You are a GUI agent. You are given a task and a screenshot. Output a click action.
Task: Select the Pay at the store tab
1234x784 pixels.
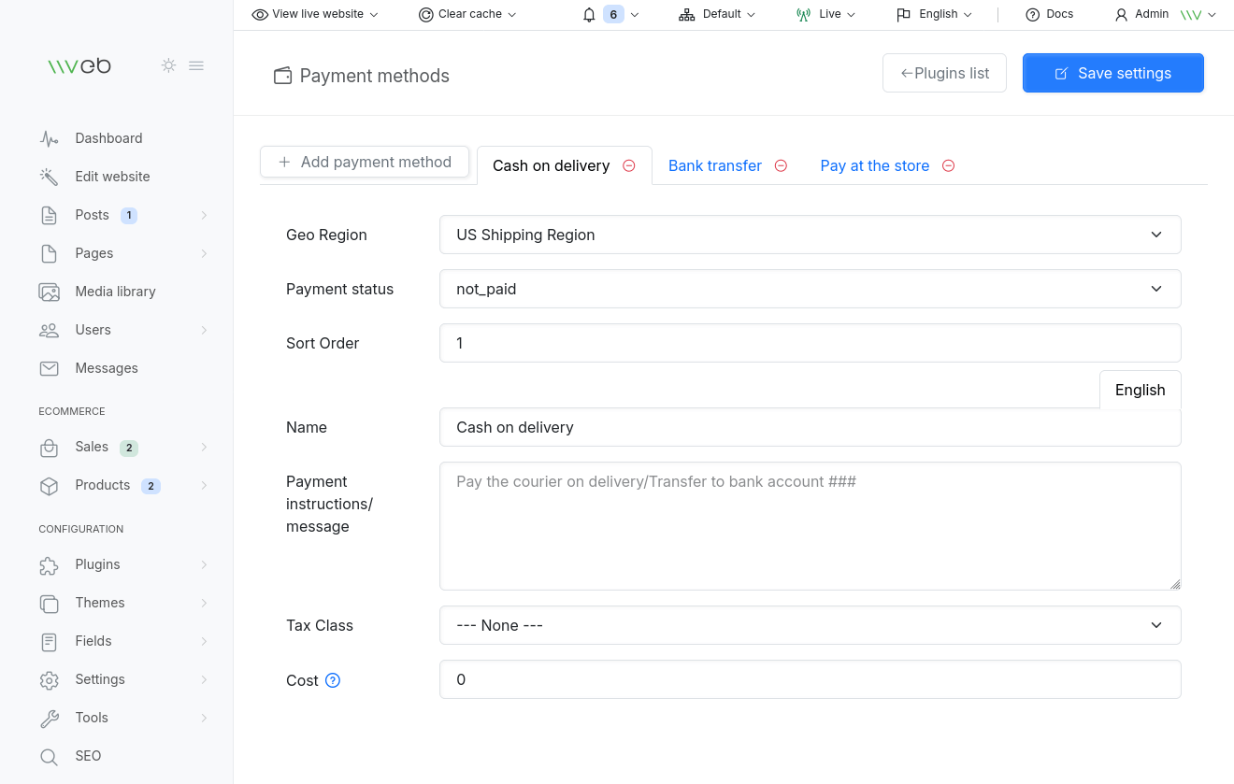(x=874, y=165)
